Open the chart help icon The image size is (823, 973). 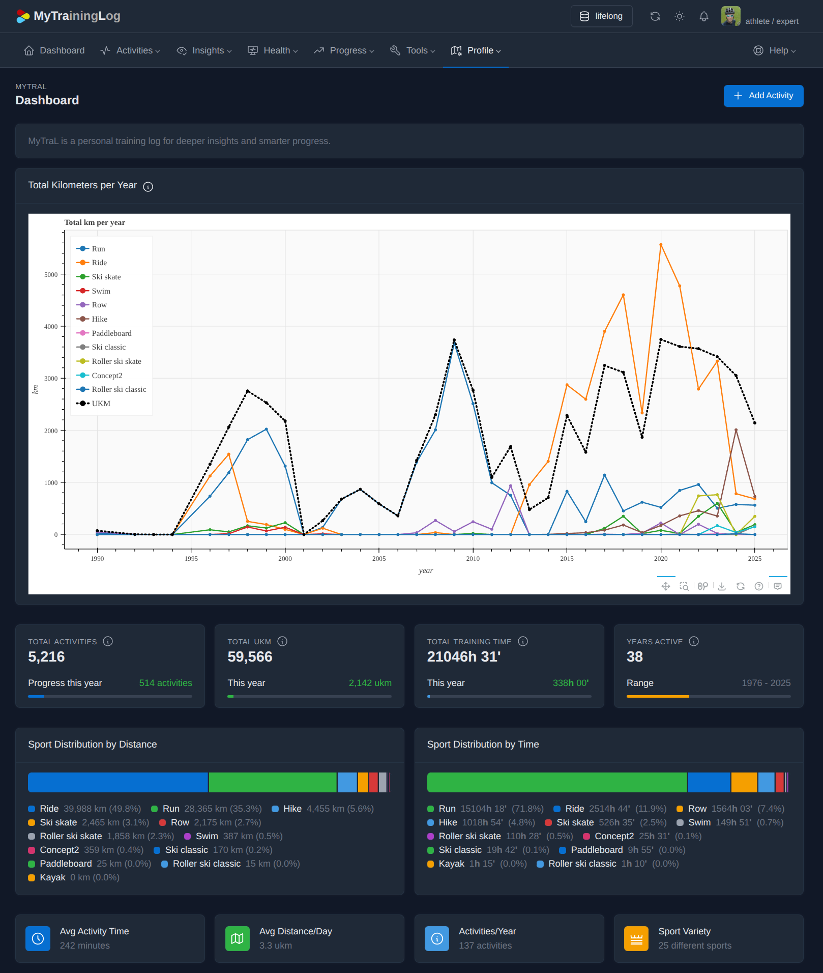click(x=759, y=586)
